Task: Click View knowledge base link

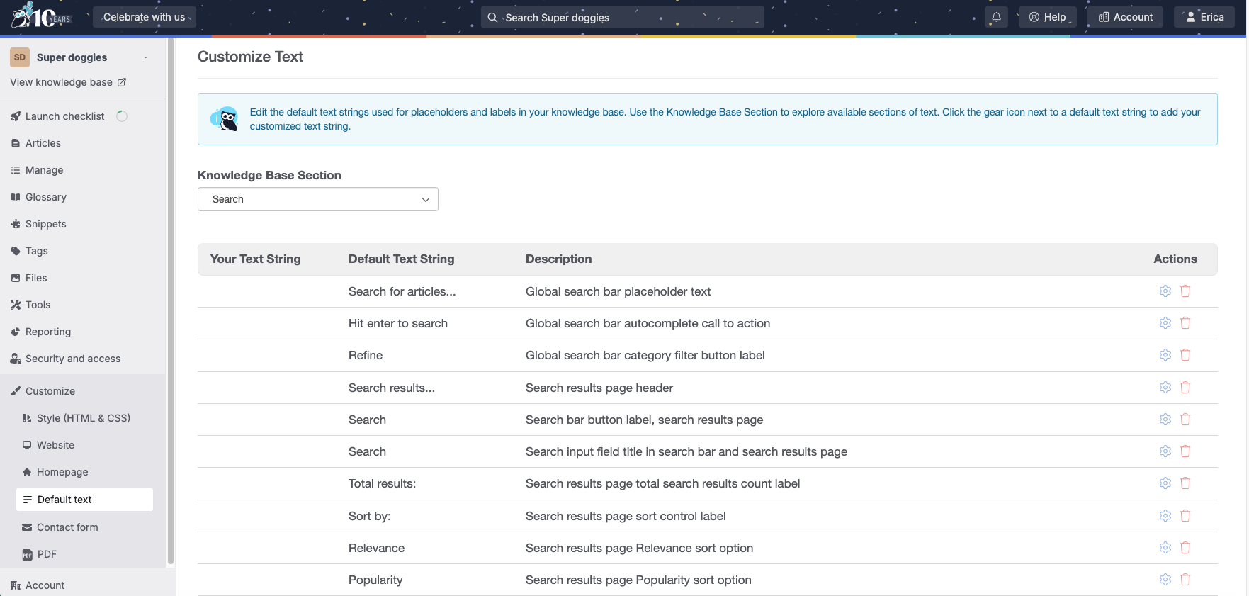Action: [x=68, y=82]
